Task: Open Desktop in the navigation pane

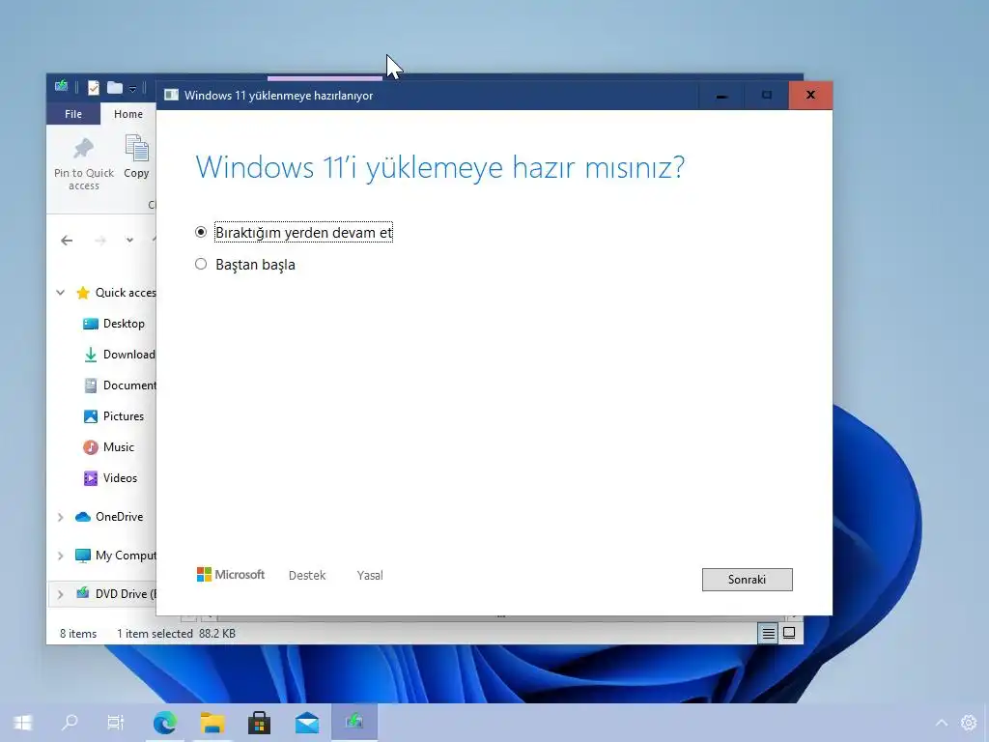Action: click(x=114, y=324)
